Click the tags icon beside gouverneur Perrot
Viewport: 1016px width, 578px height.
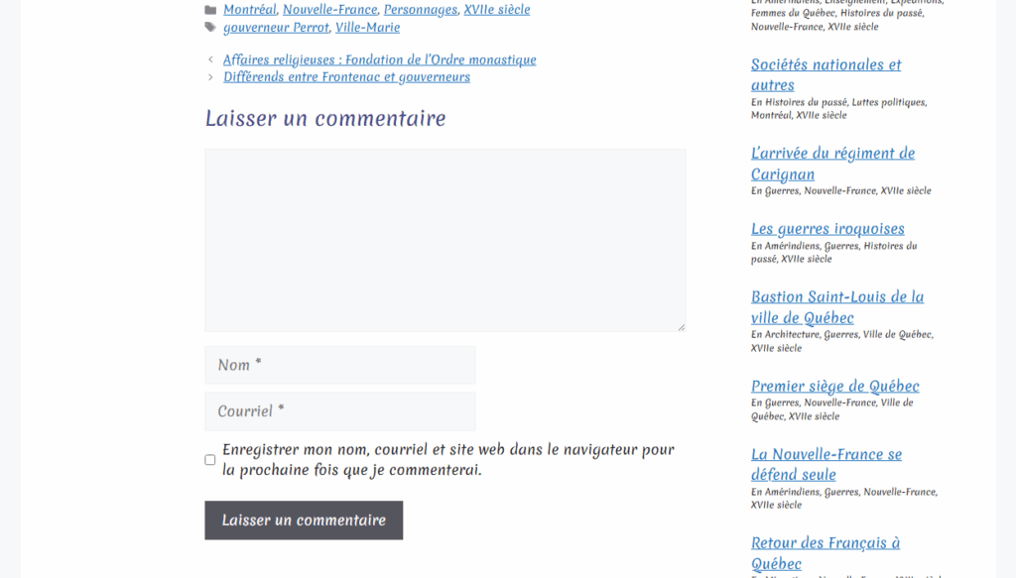(210, 28)
